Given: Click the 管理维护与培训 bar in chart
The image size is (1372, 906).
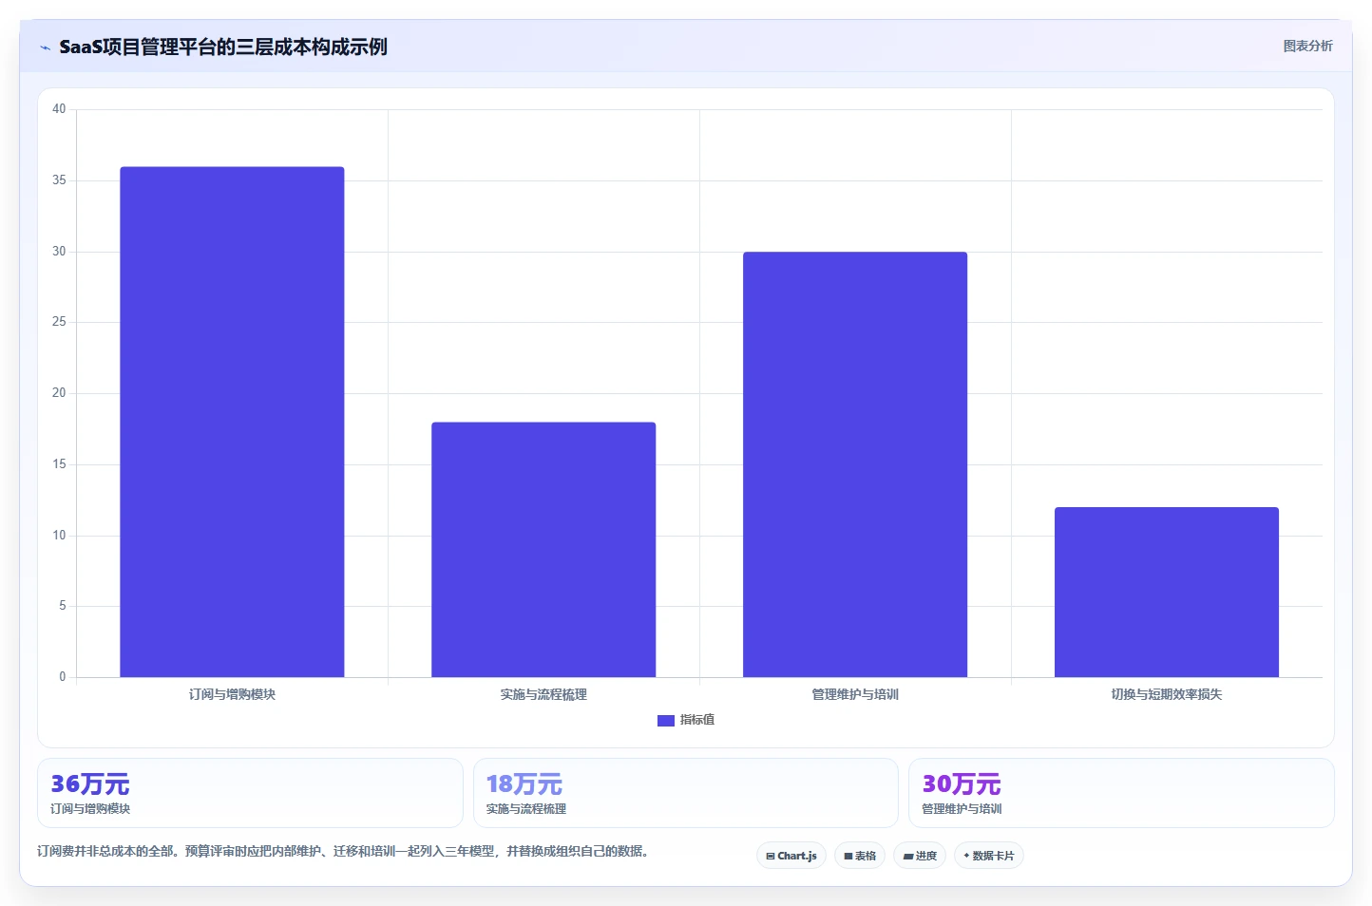Looking at the screenshot, I should click(855, 464).
